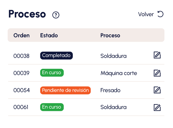Screen dimensions: 173x128
Task: Select En curso badge for order 00061
Action: pos(52,107)
